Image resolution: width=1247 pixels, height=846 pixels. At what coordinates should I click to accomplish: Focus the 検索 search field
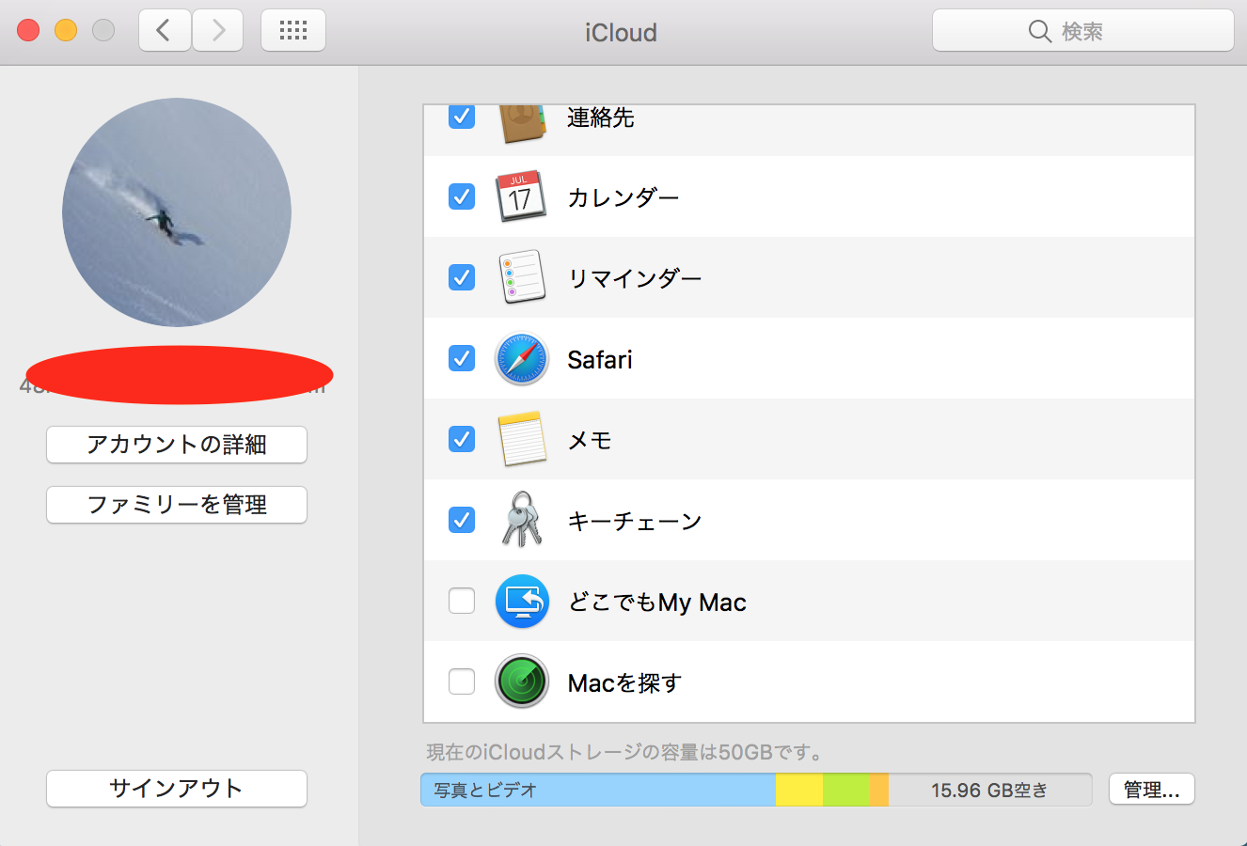coord(1083,31)
